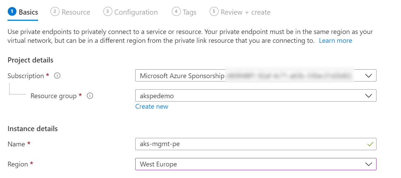Open the Learn more link
This screenshot has width=401, height=178.
(x=336, y=40)
